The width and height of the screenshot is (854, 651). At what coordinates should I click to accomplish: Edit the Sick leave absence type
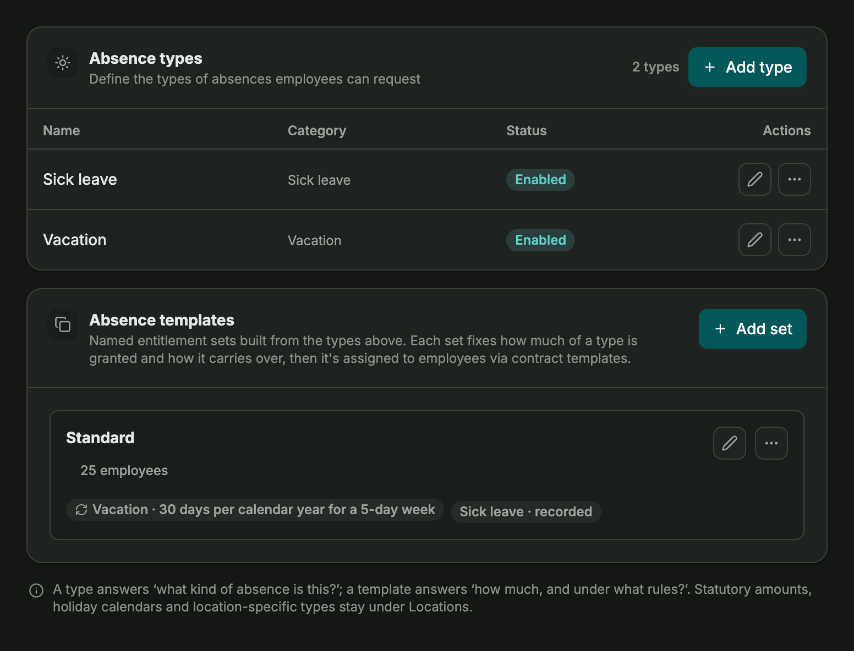[754, 179]
